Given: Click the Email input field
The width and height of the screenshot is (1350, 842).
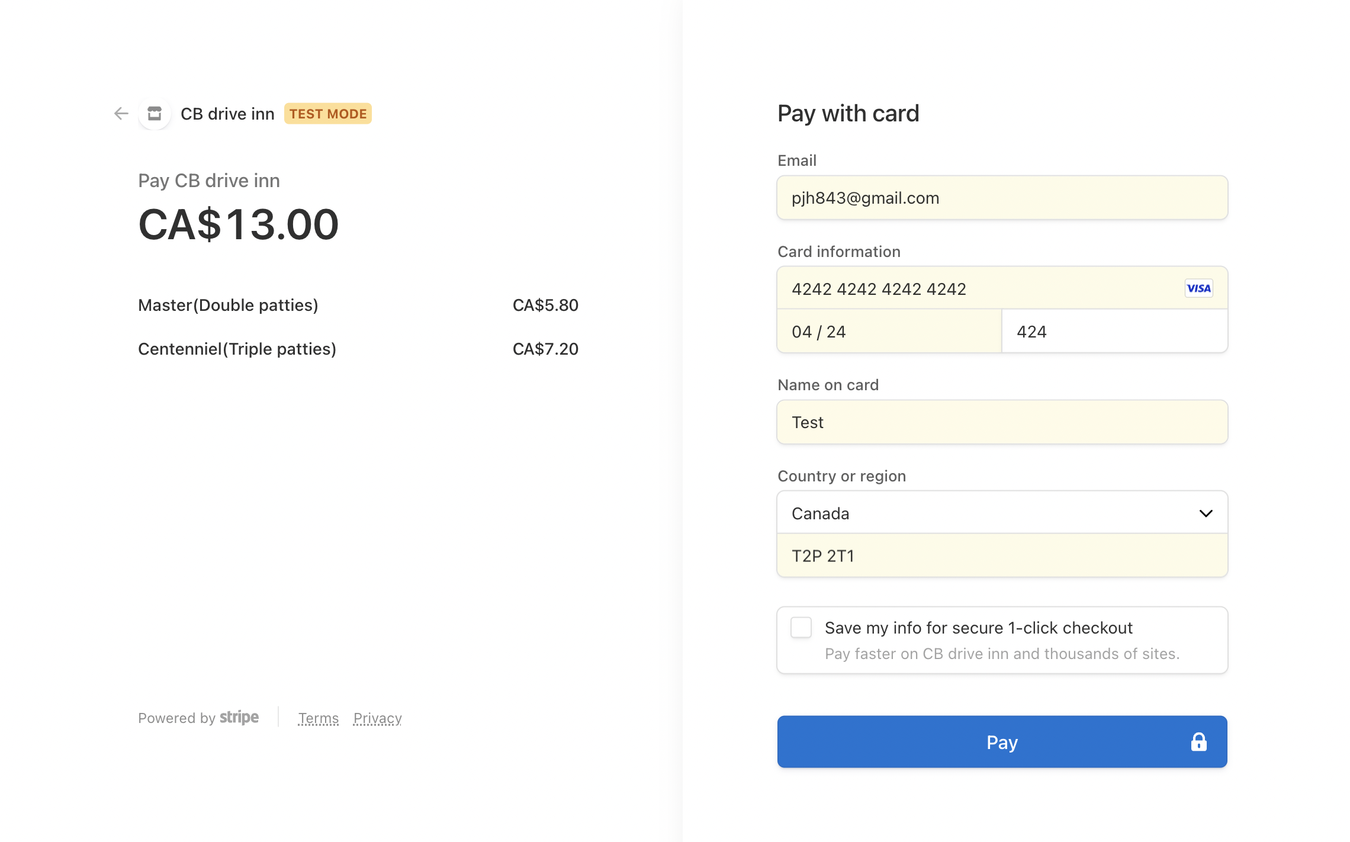Looking at the screenshot, I should click(1002, 198).
